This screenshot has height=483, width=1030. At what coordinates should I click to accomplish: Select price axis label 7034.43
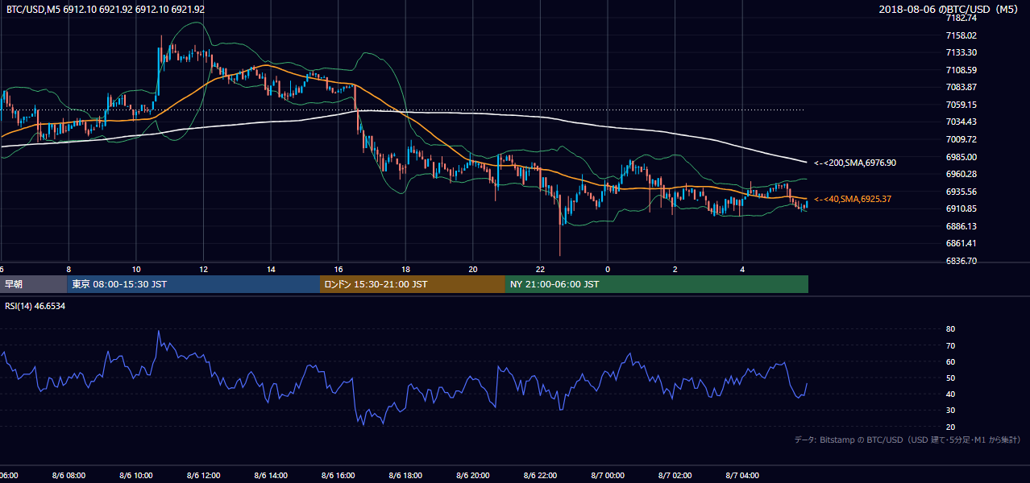point(961,122)
